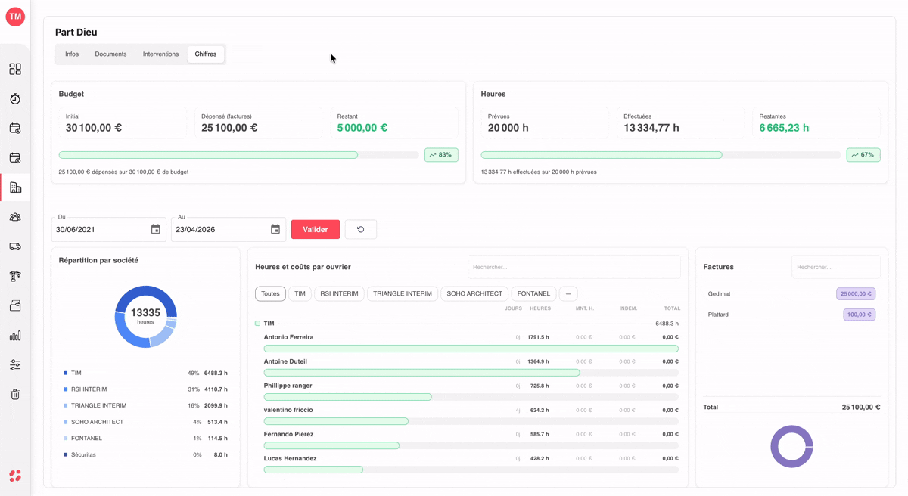Open the truck vehicles icon in sidebar
908x496 pixels.
tap(15, 246)
